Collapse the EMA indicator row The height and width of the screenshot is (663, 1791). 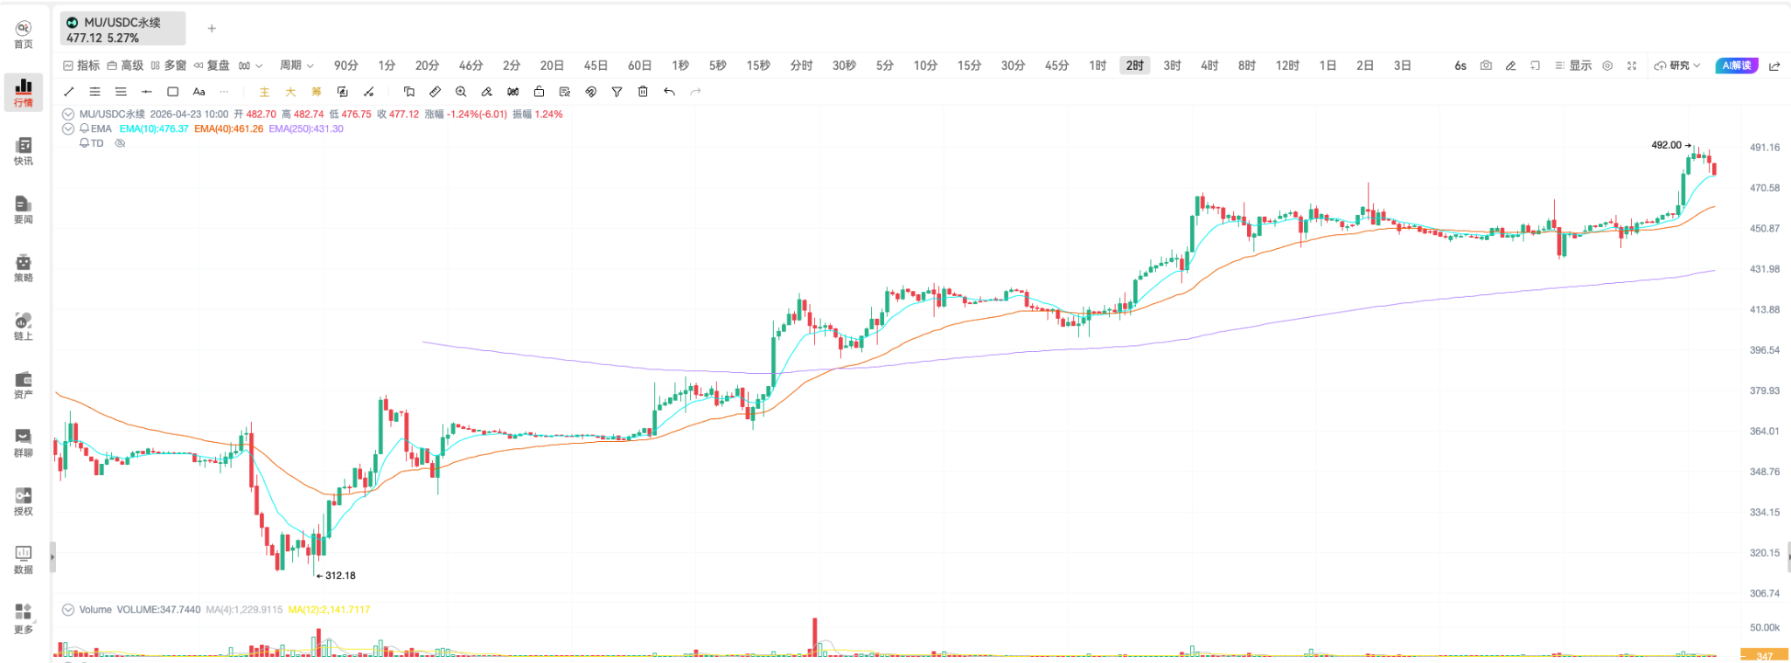pyautogui.click(x=68, y=128)
